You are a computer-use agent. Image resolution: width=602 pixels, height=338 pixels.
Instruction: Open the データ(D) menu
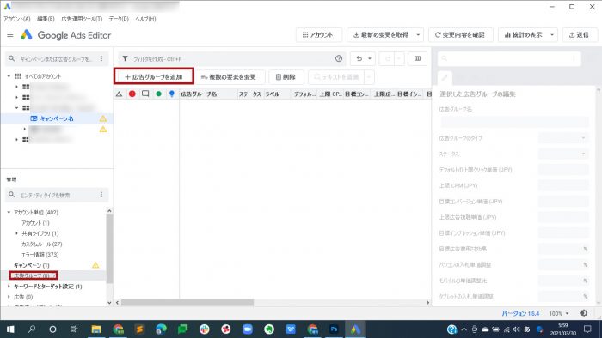point(119,19)
